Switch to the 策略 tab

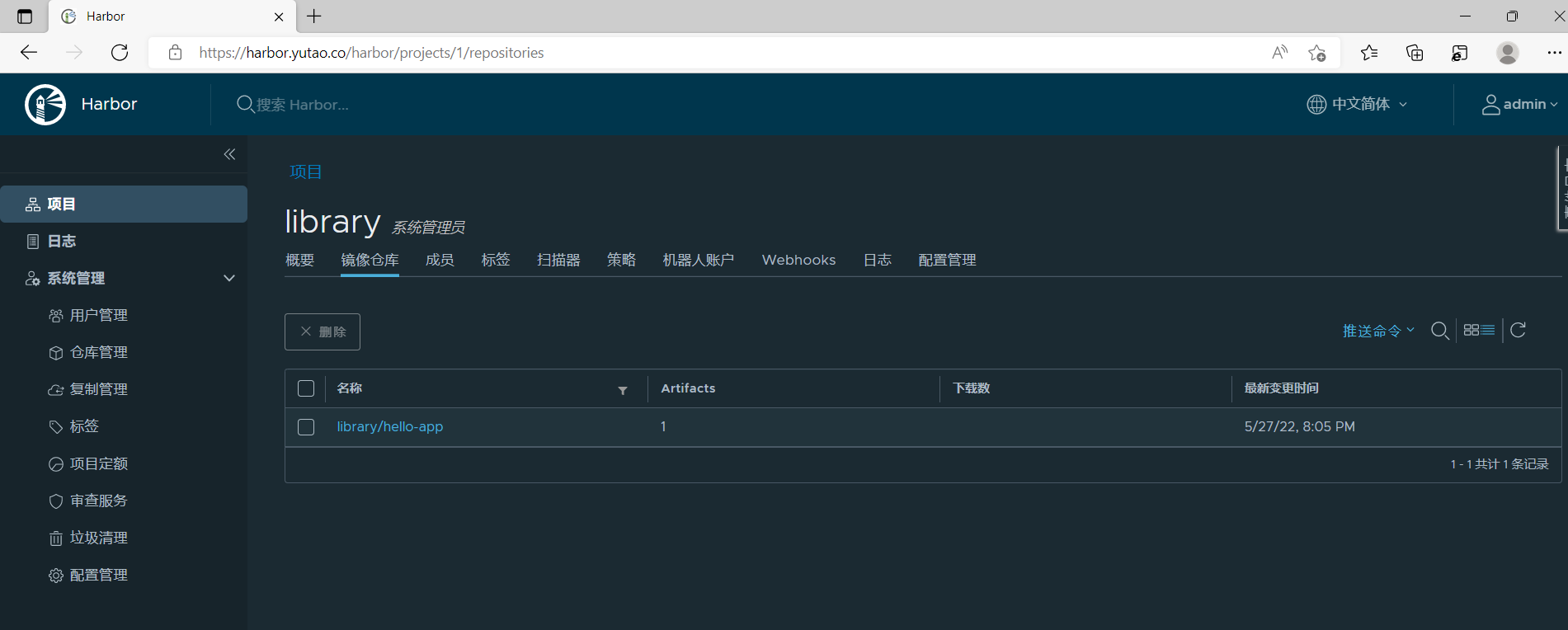tap(621, 260)
